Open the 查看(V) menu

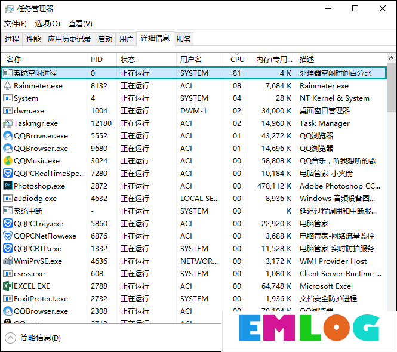80,24
